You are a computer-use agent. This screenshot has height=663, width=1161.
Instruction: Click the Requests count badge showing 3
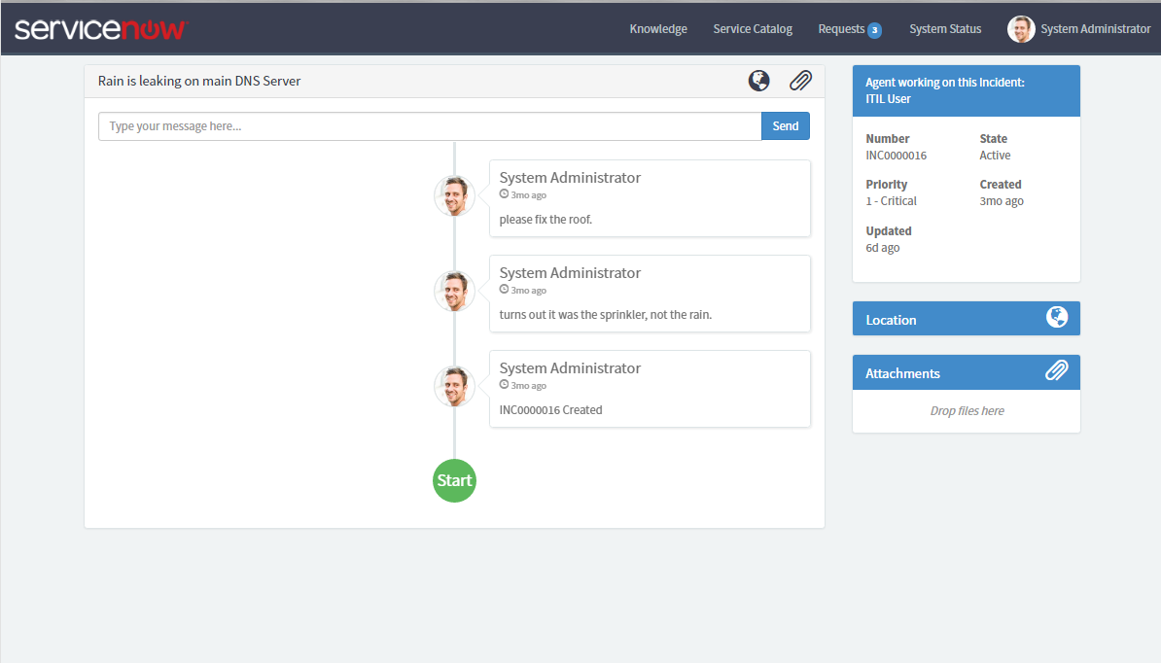coord(874,30)
